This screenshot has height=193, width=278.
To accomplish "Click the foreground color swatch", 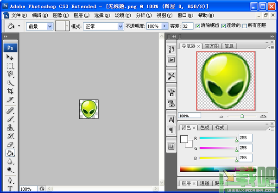I will (x=184, y=139).
